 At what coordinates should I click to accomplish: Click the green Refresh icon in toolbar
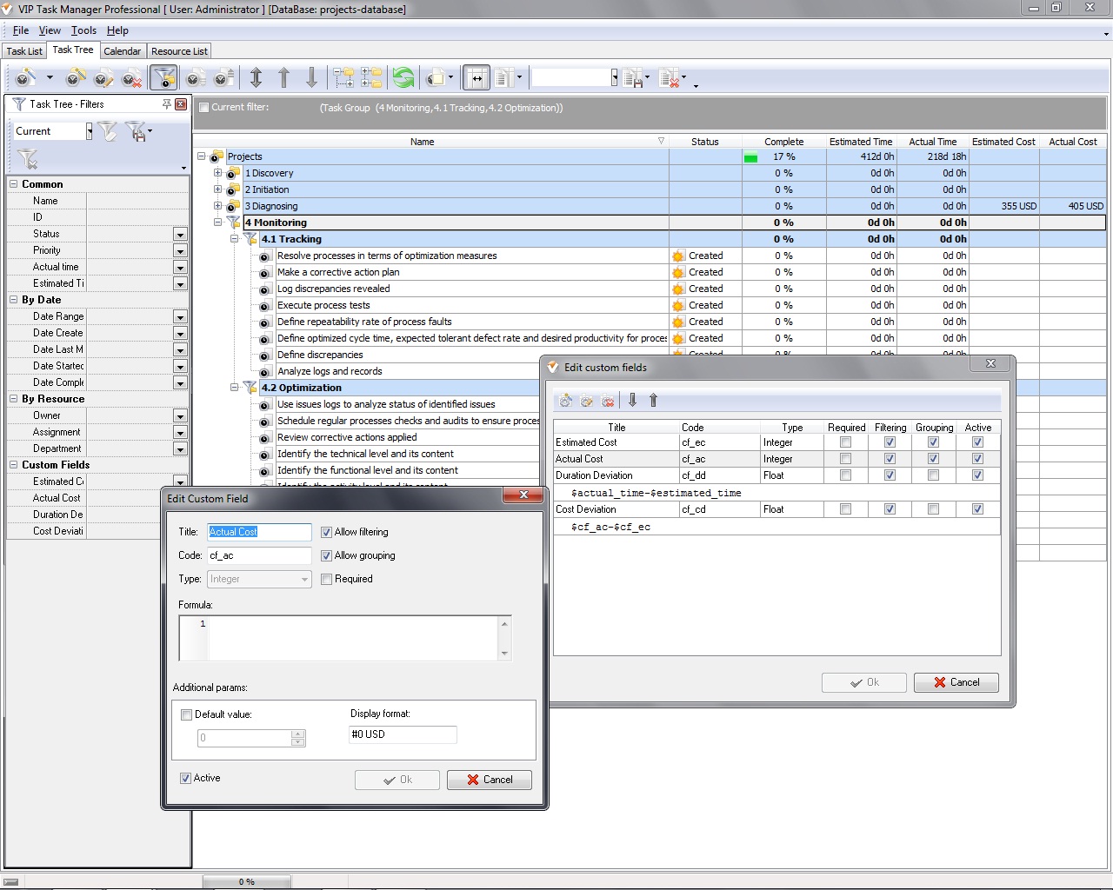(403, 78)
